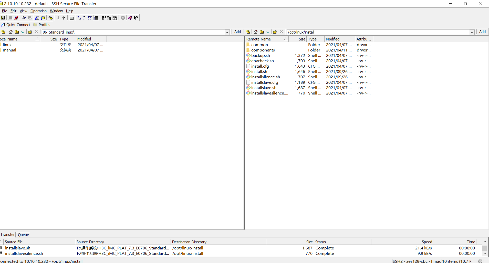Click the Profiles button
Image resolution: width=489 pixels, height=263 pixels.
point(42,25)
